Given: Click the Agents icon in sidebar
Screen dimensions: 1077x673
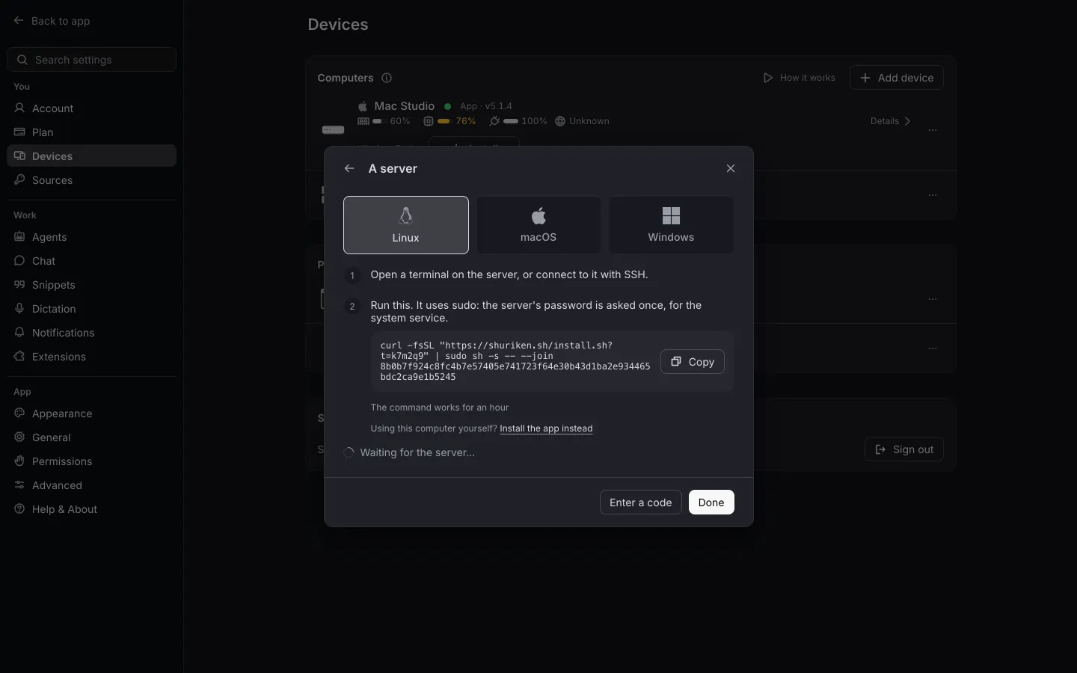Looking at the screenshot, I should (19, 237).
